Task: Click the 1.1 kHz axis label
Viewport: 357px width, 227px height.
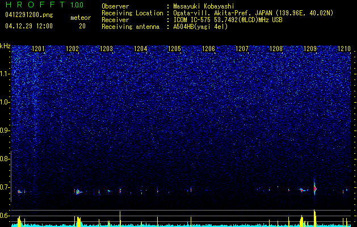Action: click(4, 74)
